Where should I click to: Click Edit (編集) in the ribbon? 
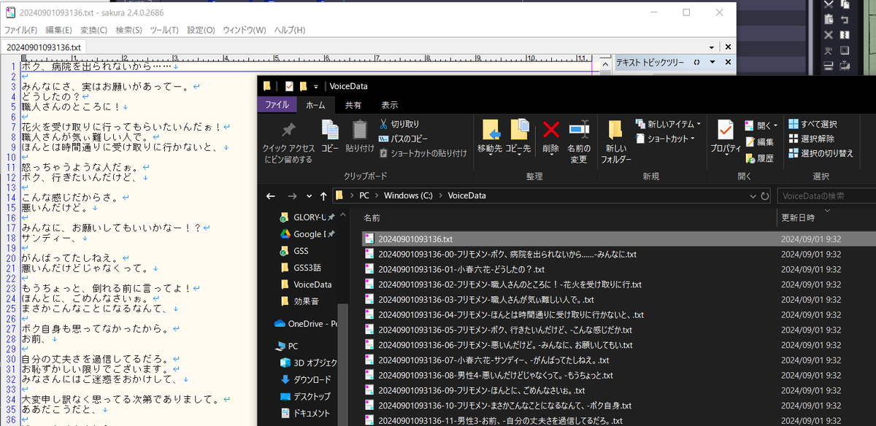pyautogui.click(x=759, y=142)
